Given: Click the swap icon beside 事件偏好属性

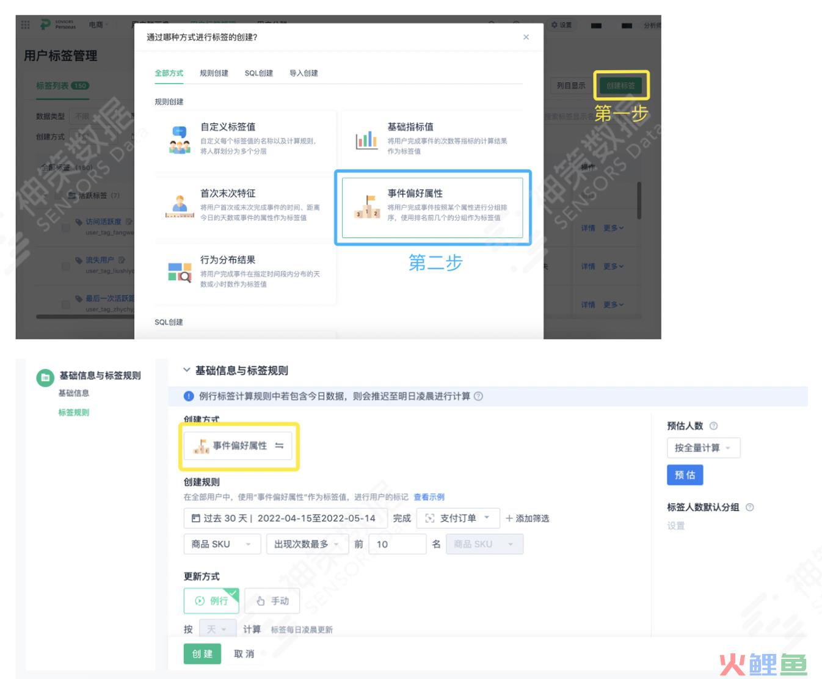Looking at the screenshot, I should point(279,446).
